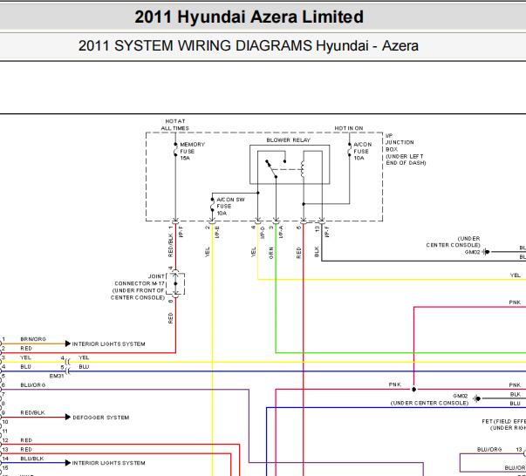Click the 'JOINT CONNECTOR M-17' description
This screenshot has height=476, width=526.
pos(138,287)
